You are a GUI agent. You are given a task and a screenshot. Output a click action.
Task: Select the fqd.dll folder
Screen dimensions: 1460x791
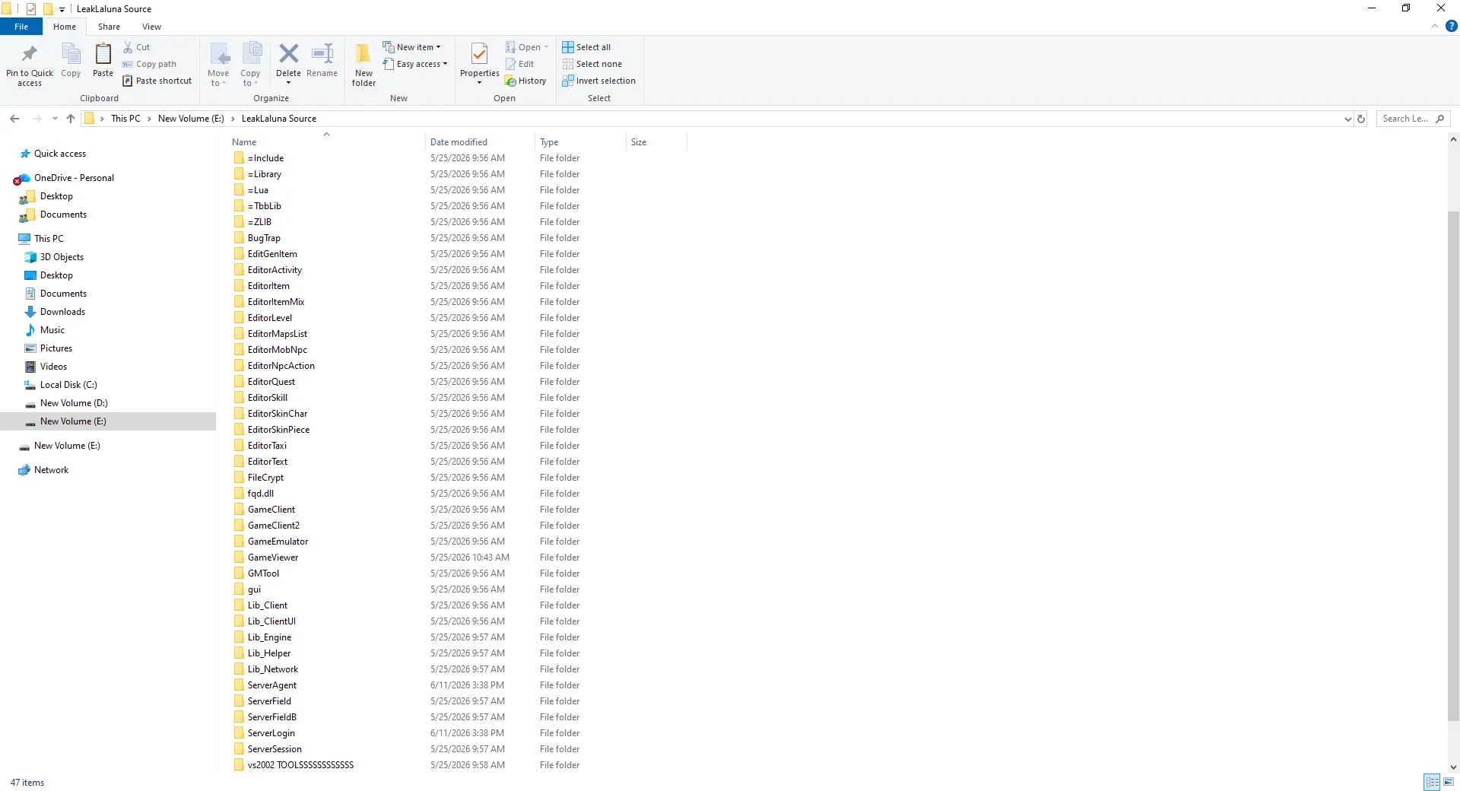pos(261,494)
